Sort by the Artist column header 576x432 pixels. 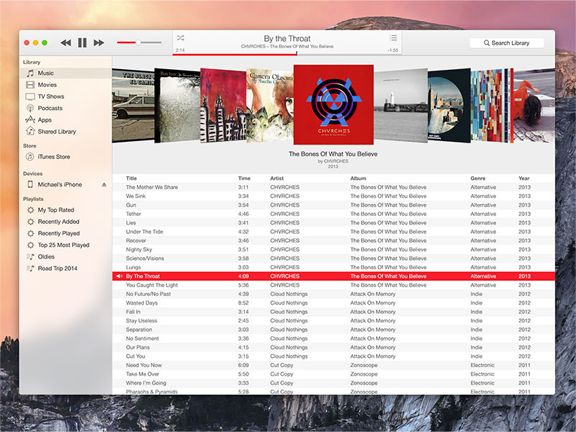coord(277,178)
